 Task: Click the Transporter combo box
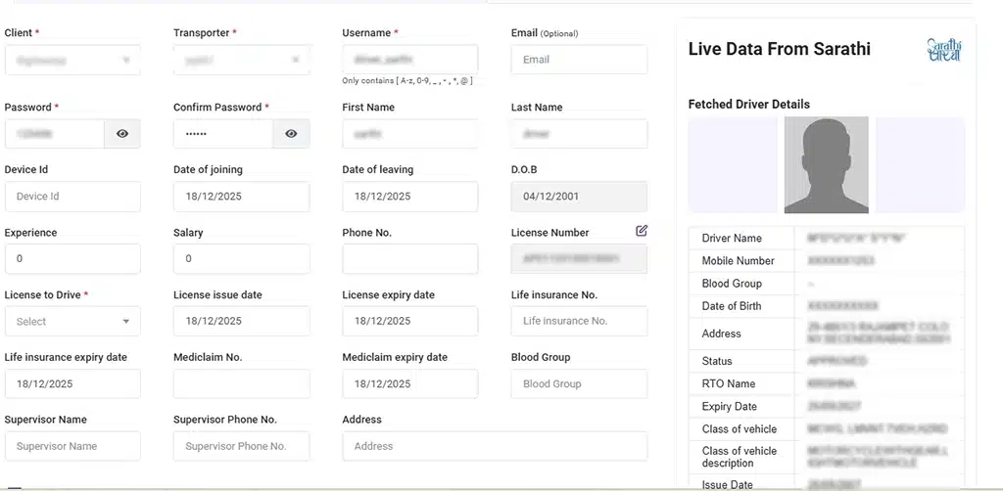pyautogui.click(x=241, y=60)
